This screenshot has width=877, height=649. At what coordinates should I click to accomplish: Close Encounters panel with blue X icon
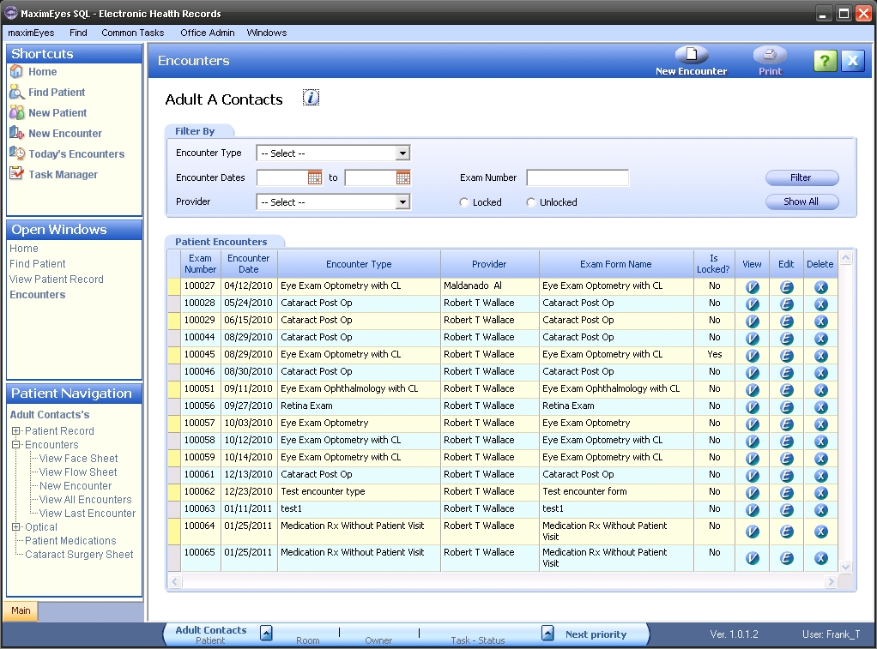(852, 60)
